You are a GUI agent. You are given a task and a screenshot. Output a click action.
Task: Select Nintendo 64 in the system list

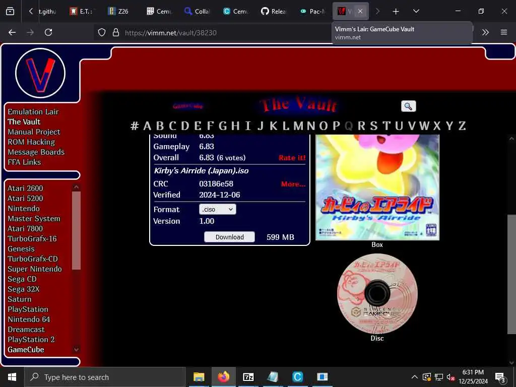[x=29, y=319]
